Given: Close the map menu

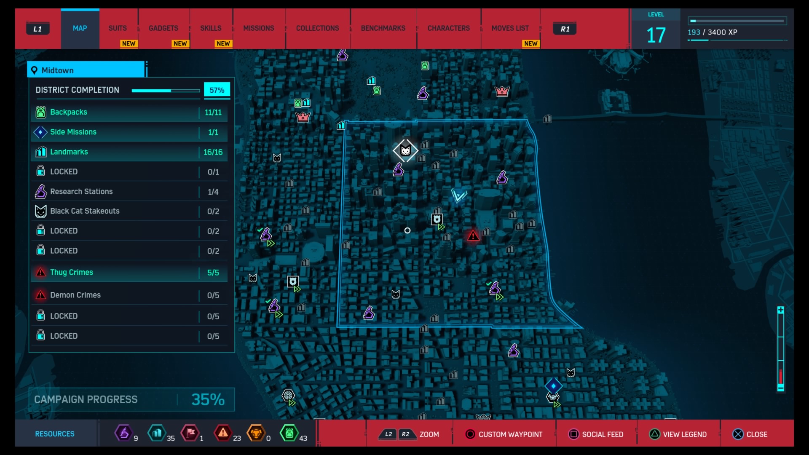Looking at the screenshot, I should click(750, 434).
